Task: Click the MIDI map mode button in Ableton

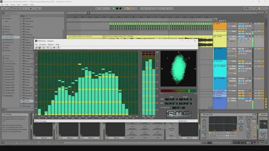Action: (x=256, y=8)
